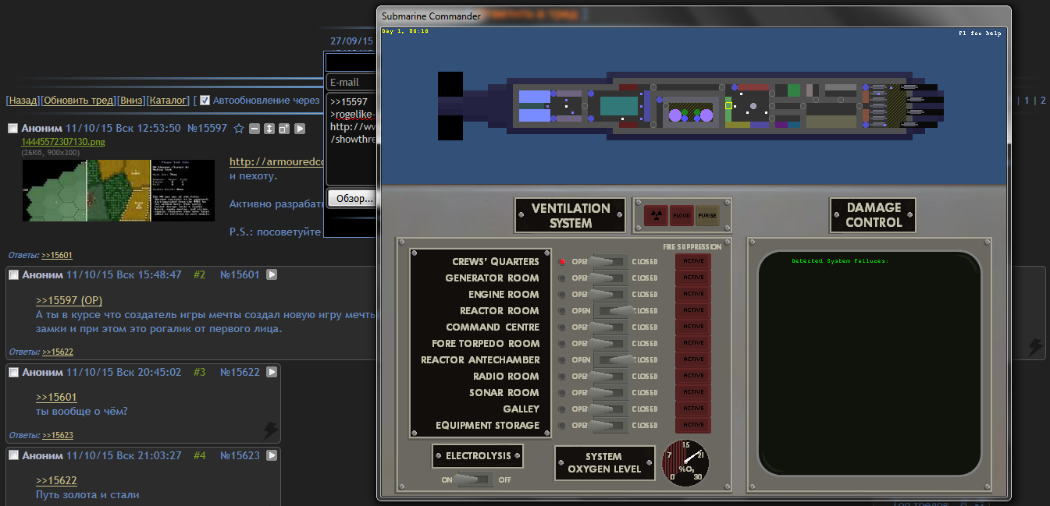Open the hex map image thumbnail
This screenshot has width=1050, height=506.
[119, 190]
